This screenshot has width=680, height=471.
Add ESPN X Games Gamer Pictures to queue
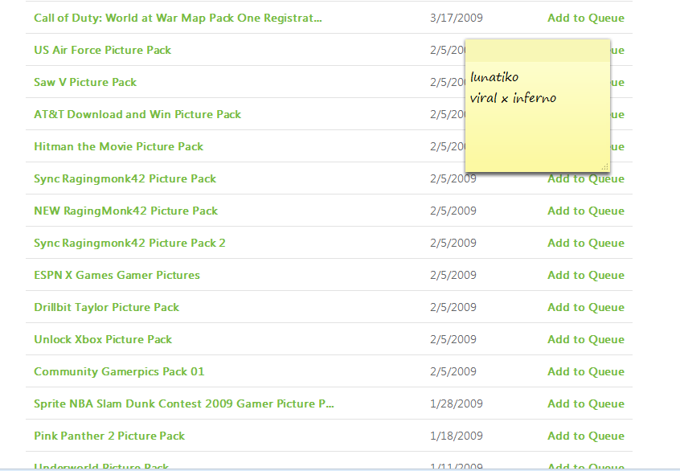click(x=586, y=275)
